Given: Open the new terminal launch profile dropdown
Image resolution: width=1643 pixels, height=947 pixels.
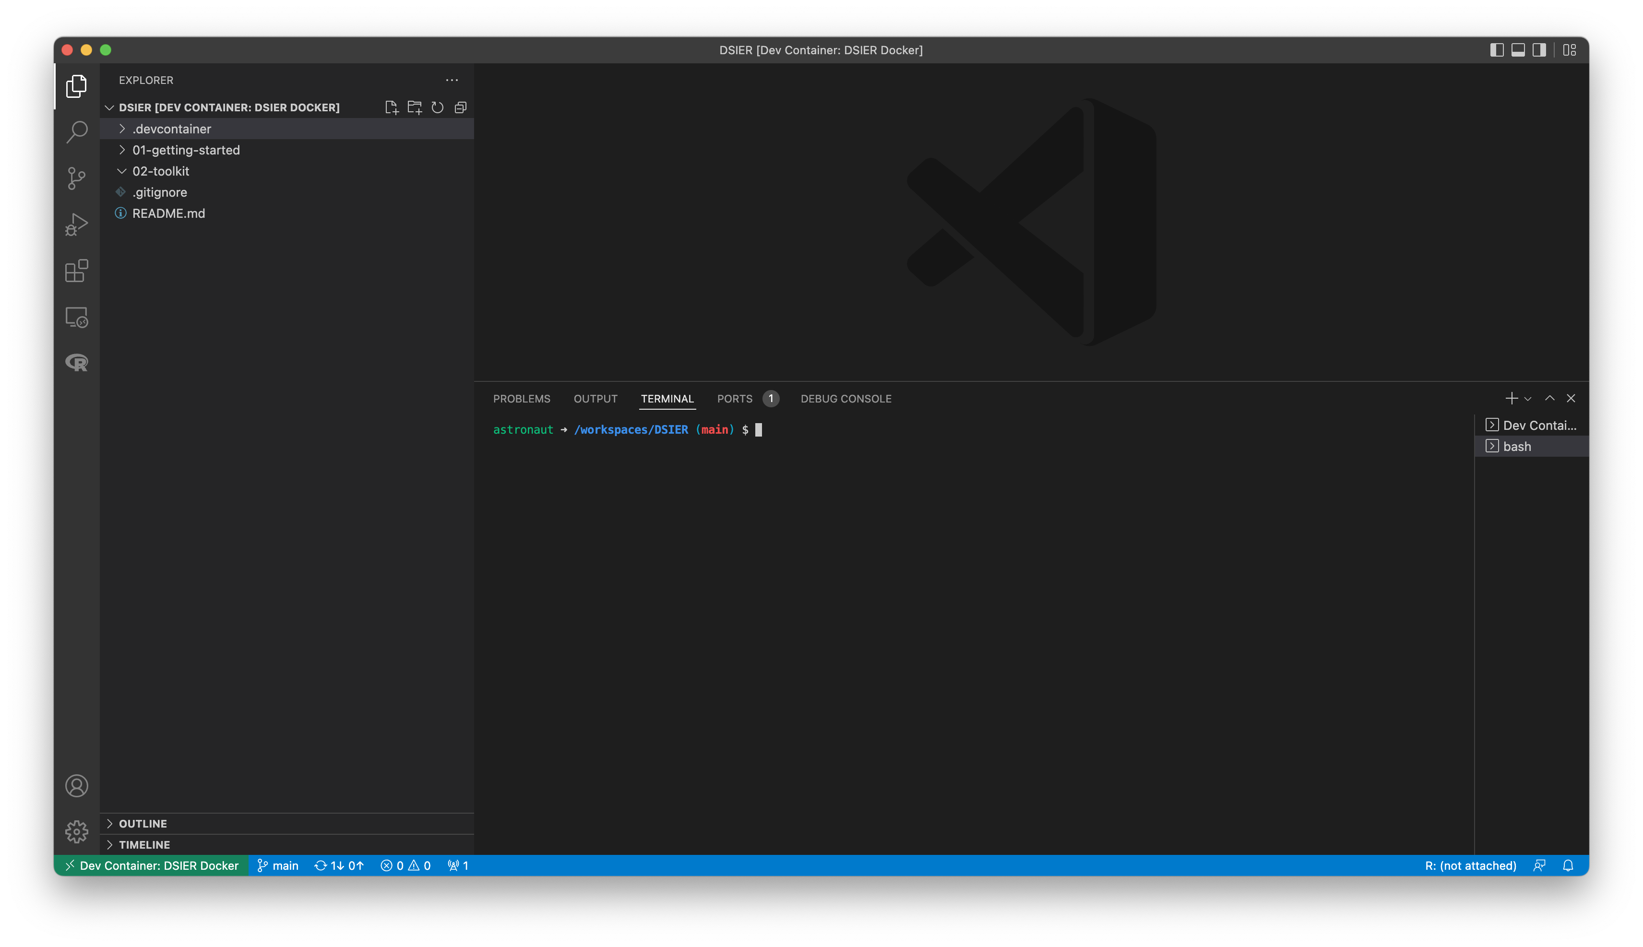Looking at the screenshot, I should [x=1528, y=399].
